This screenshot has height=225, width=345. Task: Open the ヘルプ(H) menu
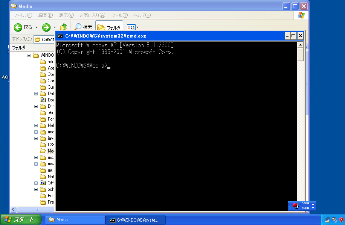(x=142, y=15)
